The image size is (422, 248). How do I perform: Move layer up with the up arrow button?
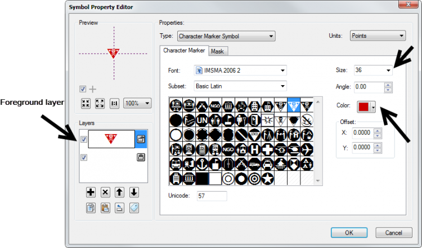119,192
